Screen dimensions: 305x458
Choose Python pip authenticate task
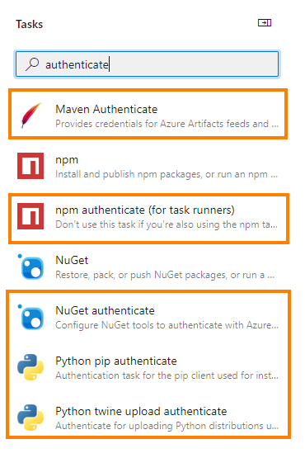(x=148, y=367)
